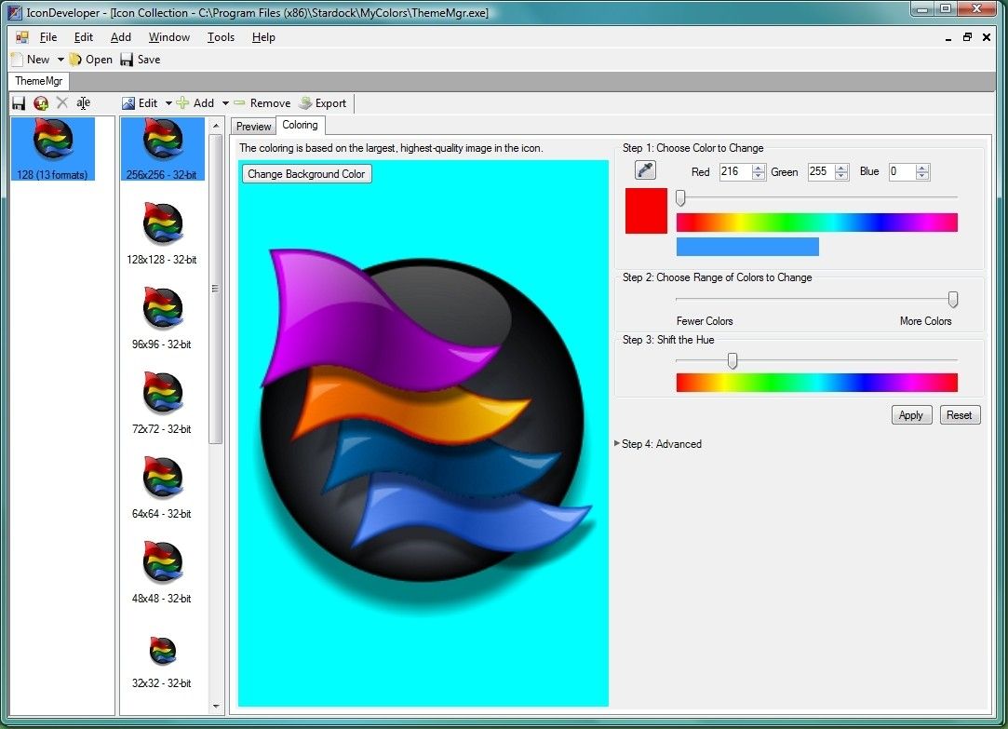Click the globe icon next to the save button
The width and height of the screenshot is (1008, 729).
click(39, 102)
